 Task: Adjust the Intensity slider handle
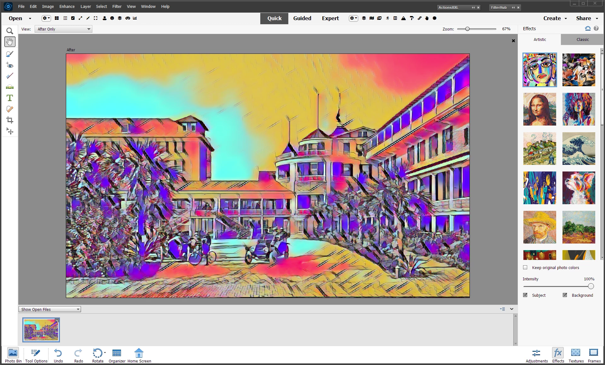(x=591, y=286)
